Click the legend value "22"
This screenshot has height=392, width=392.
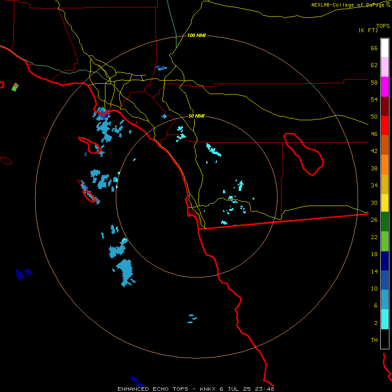[x=374, y=237]
